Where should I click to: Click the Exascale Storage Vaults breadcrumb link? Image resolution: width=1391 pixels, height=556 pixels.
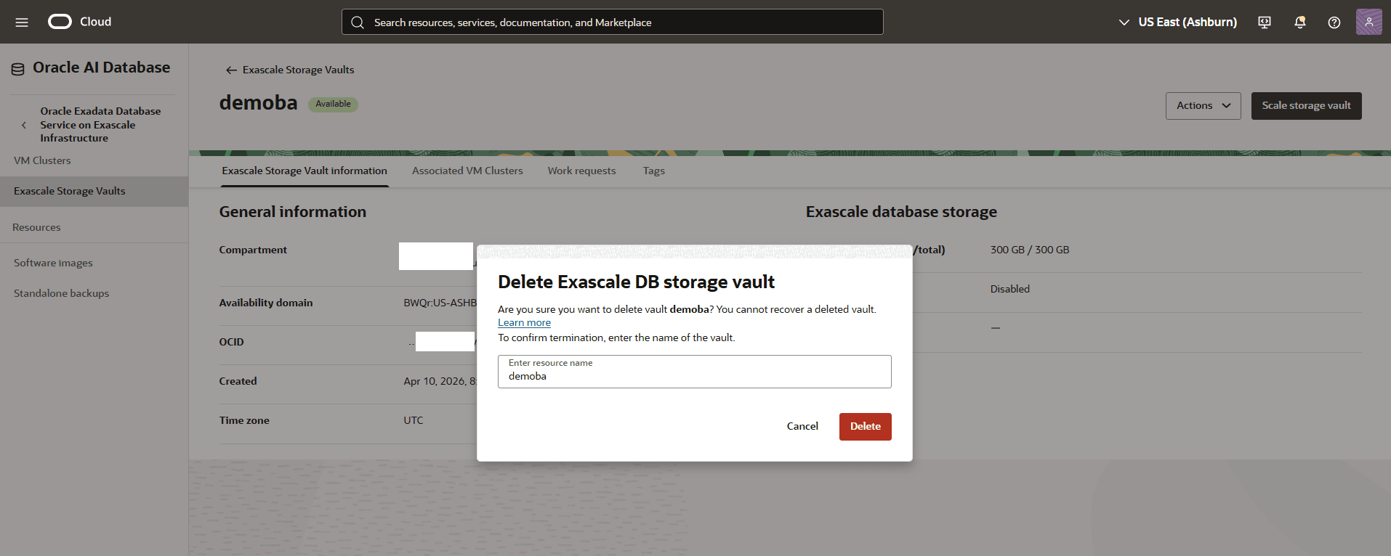pos(298,70)
